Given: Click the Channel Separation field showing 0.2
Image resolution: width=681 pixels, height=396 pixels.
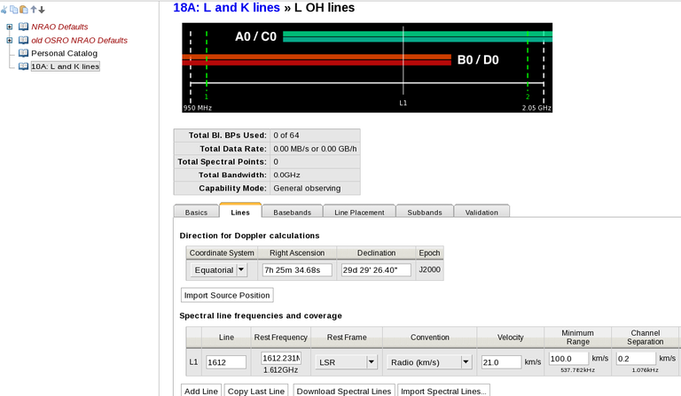Looking at the screenshot, I should (636, 359).
